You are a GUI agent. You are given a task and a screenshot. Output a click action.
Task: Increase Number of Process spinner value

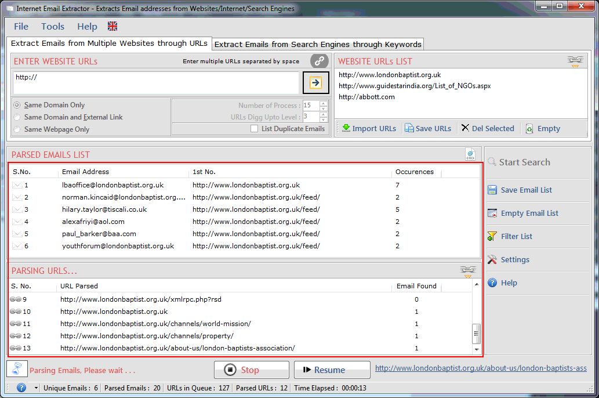coord(324,103)
